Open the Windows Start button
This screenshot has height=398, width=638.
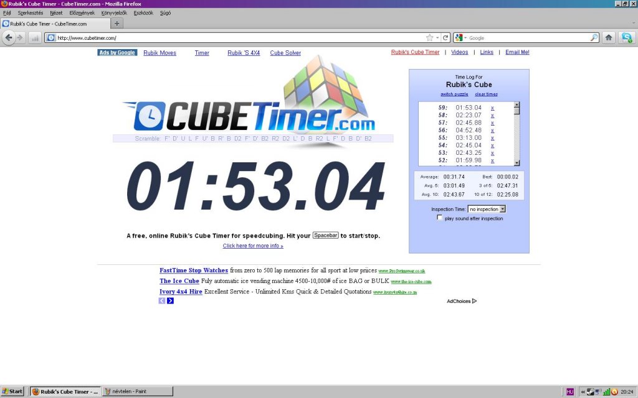tap(12, 392)
